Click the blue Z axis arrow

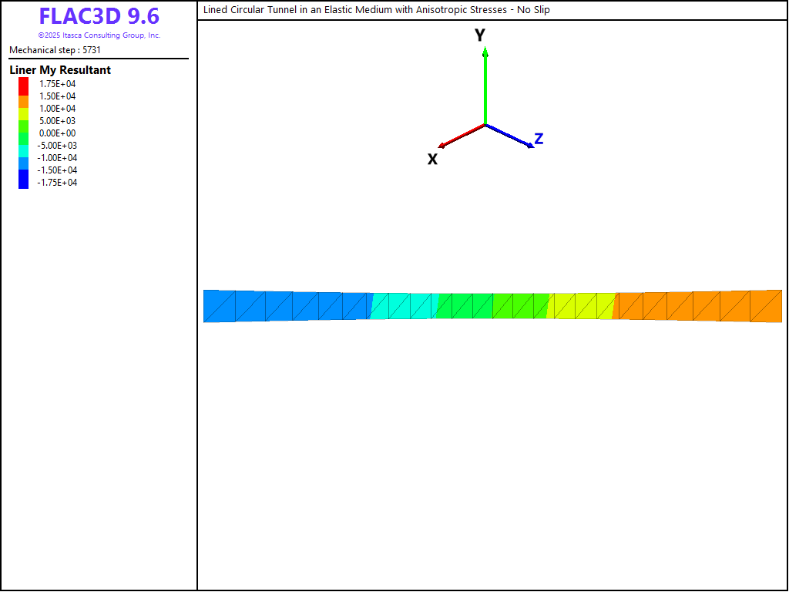(x=509, y=136)
